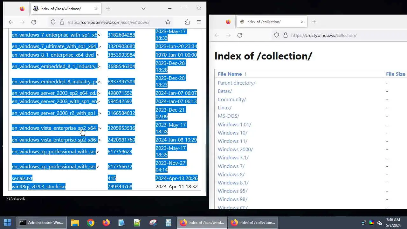Screen dimensions: 407x229
Task: Open the colorful display tray icon
Action: (x=371, y=223)
